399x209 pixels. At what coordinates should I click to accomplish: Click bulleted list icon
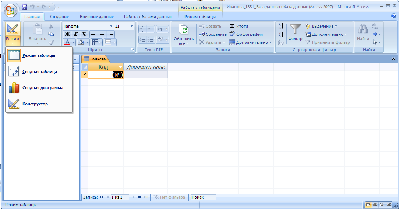pos(151,40)
